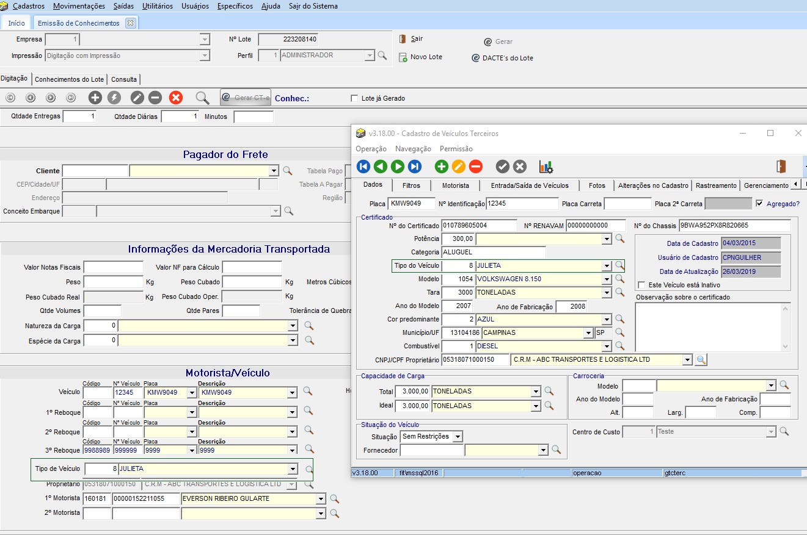Image resolution: width=807 pixels, height=535 pixels.
Task: Expand the Situação dropdown
Action: click(x=458, y=437)
